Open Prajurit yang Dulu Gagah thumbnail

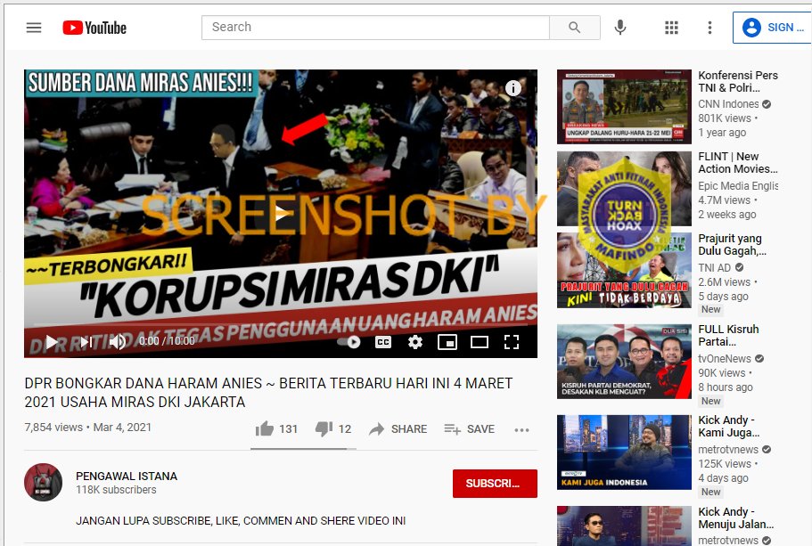point(624,270)
